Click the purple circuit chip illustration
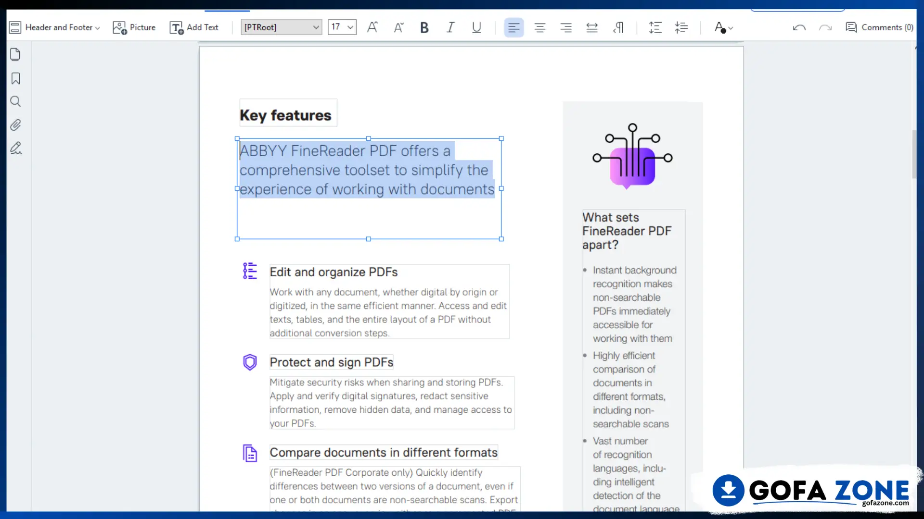Viewport: 924px width, 519px height. [x=632, y=156]
